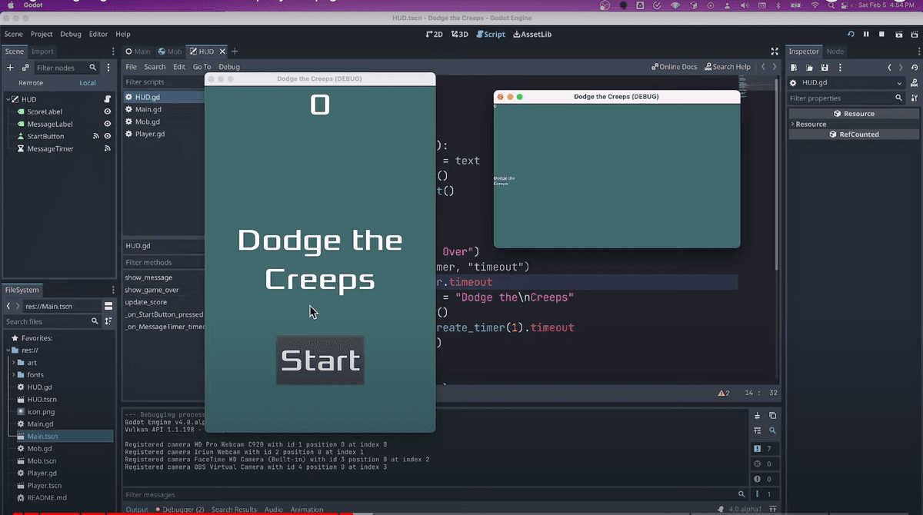The height and width of the screenshot is (515, 923).
Task: Click Online Docs link
Action: (674, 67)
